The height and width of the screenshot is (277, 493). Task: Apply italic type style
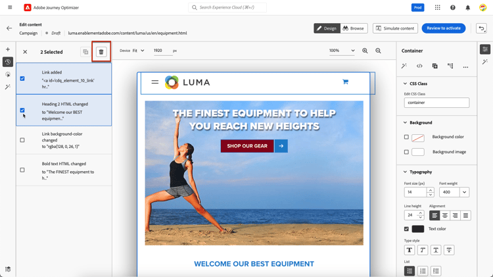423,250
